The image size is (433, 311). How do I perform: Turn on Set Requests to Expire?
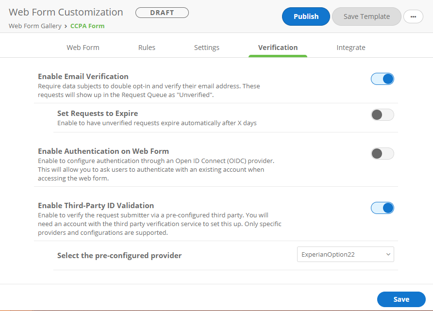(382, 115)
